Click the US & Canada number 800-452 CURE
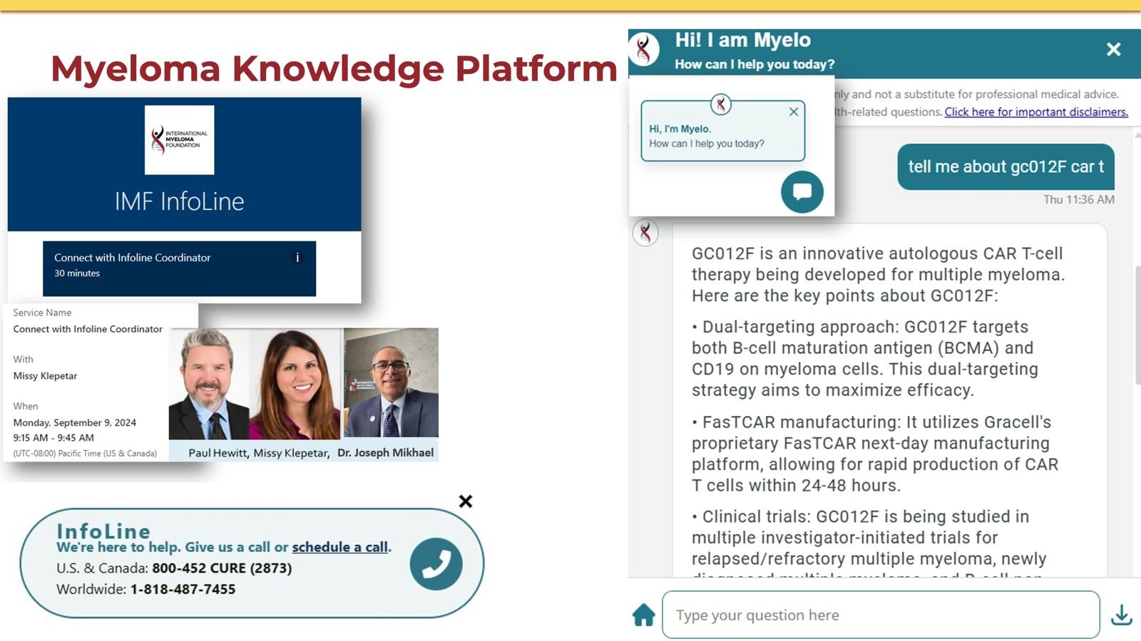The width and height of the screenshot is (1141, 641). (222, 568)
